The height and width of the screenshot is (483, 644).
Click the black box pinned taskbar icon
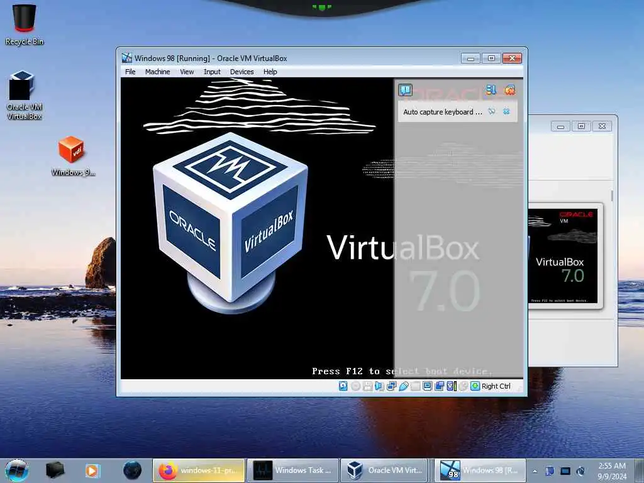[x=55, y=470]
